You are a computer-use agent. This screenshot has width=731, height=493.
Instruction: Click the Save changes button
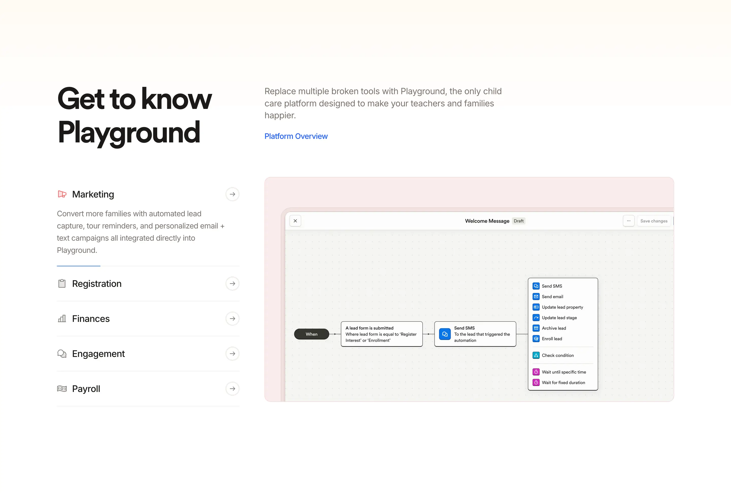point(654,221)
